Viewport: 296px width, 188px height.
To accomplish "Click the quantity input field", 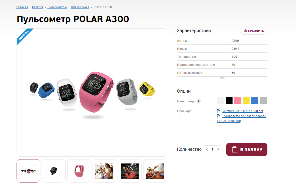I will 212,149.
